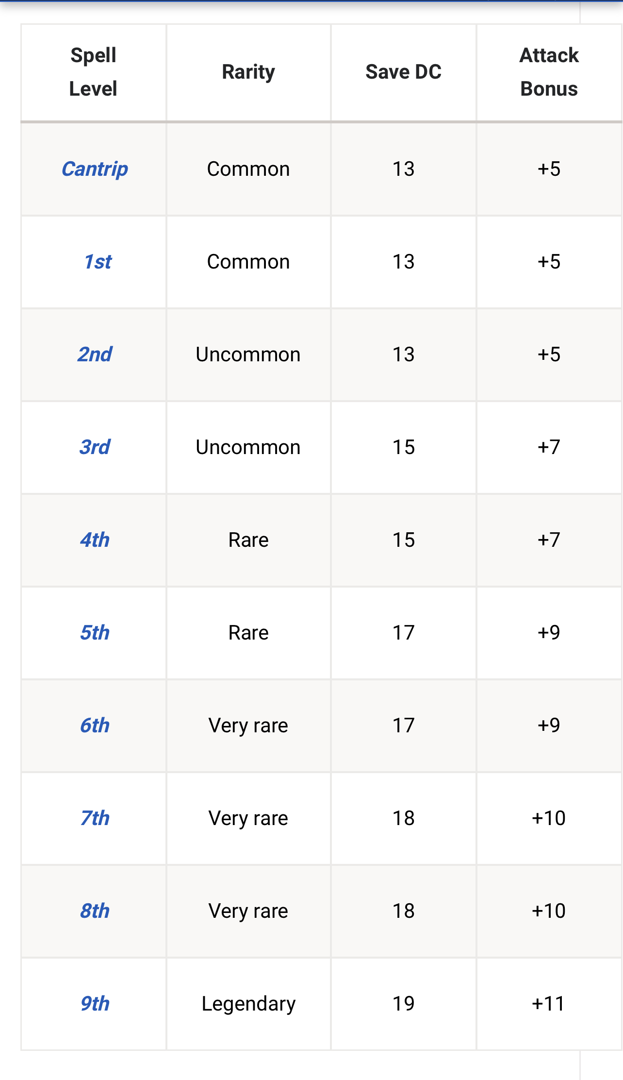Screen dimensions: 623x1080
Task: Select the 4th spell level link
Action: [x=95, y=540]
